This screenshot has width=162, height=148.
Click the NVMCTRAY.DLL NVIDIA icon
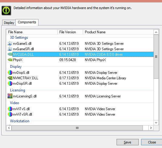click(x=10, y=78)
